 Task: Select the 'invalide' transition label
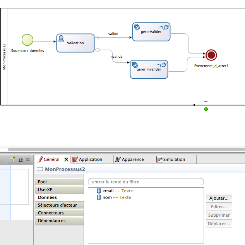tap(116, 57)
